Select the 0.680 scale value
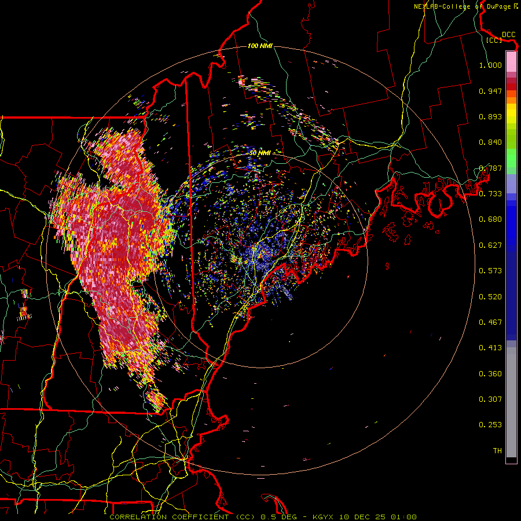Viewport: 521px width, 521px height. 490,219
